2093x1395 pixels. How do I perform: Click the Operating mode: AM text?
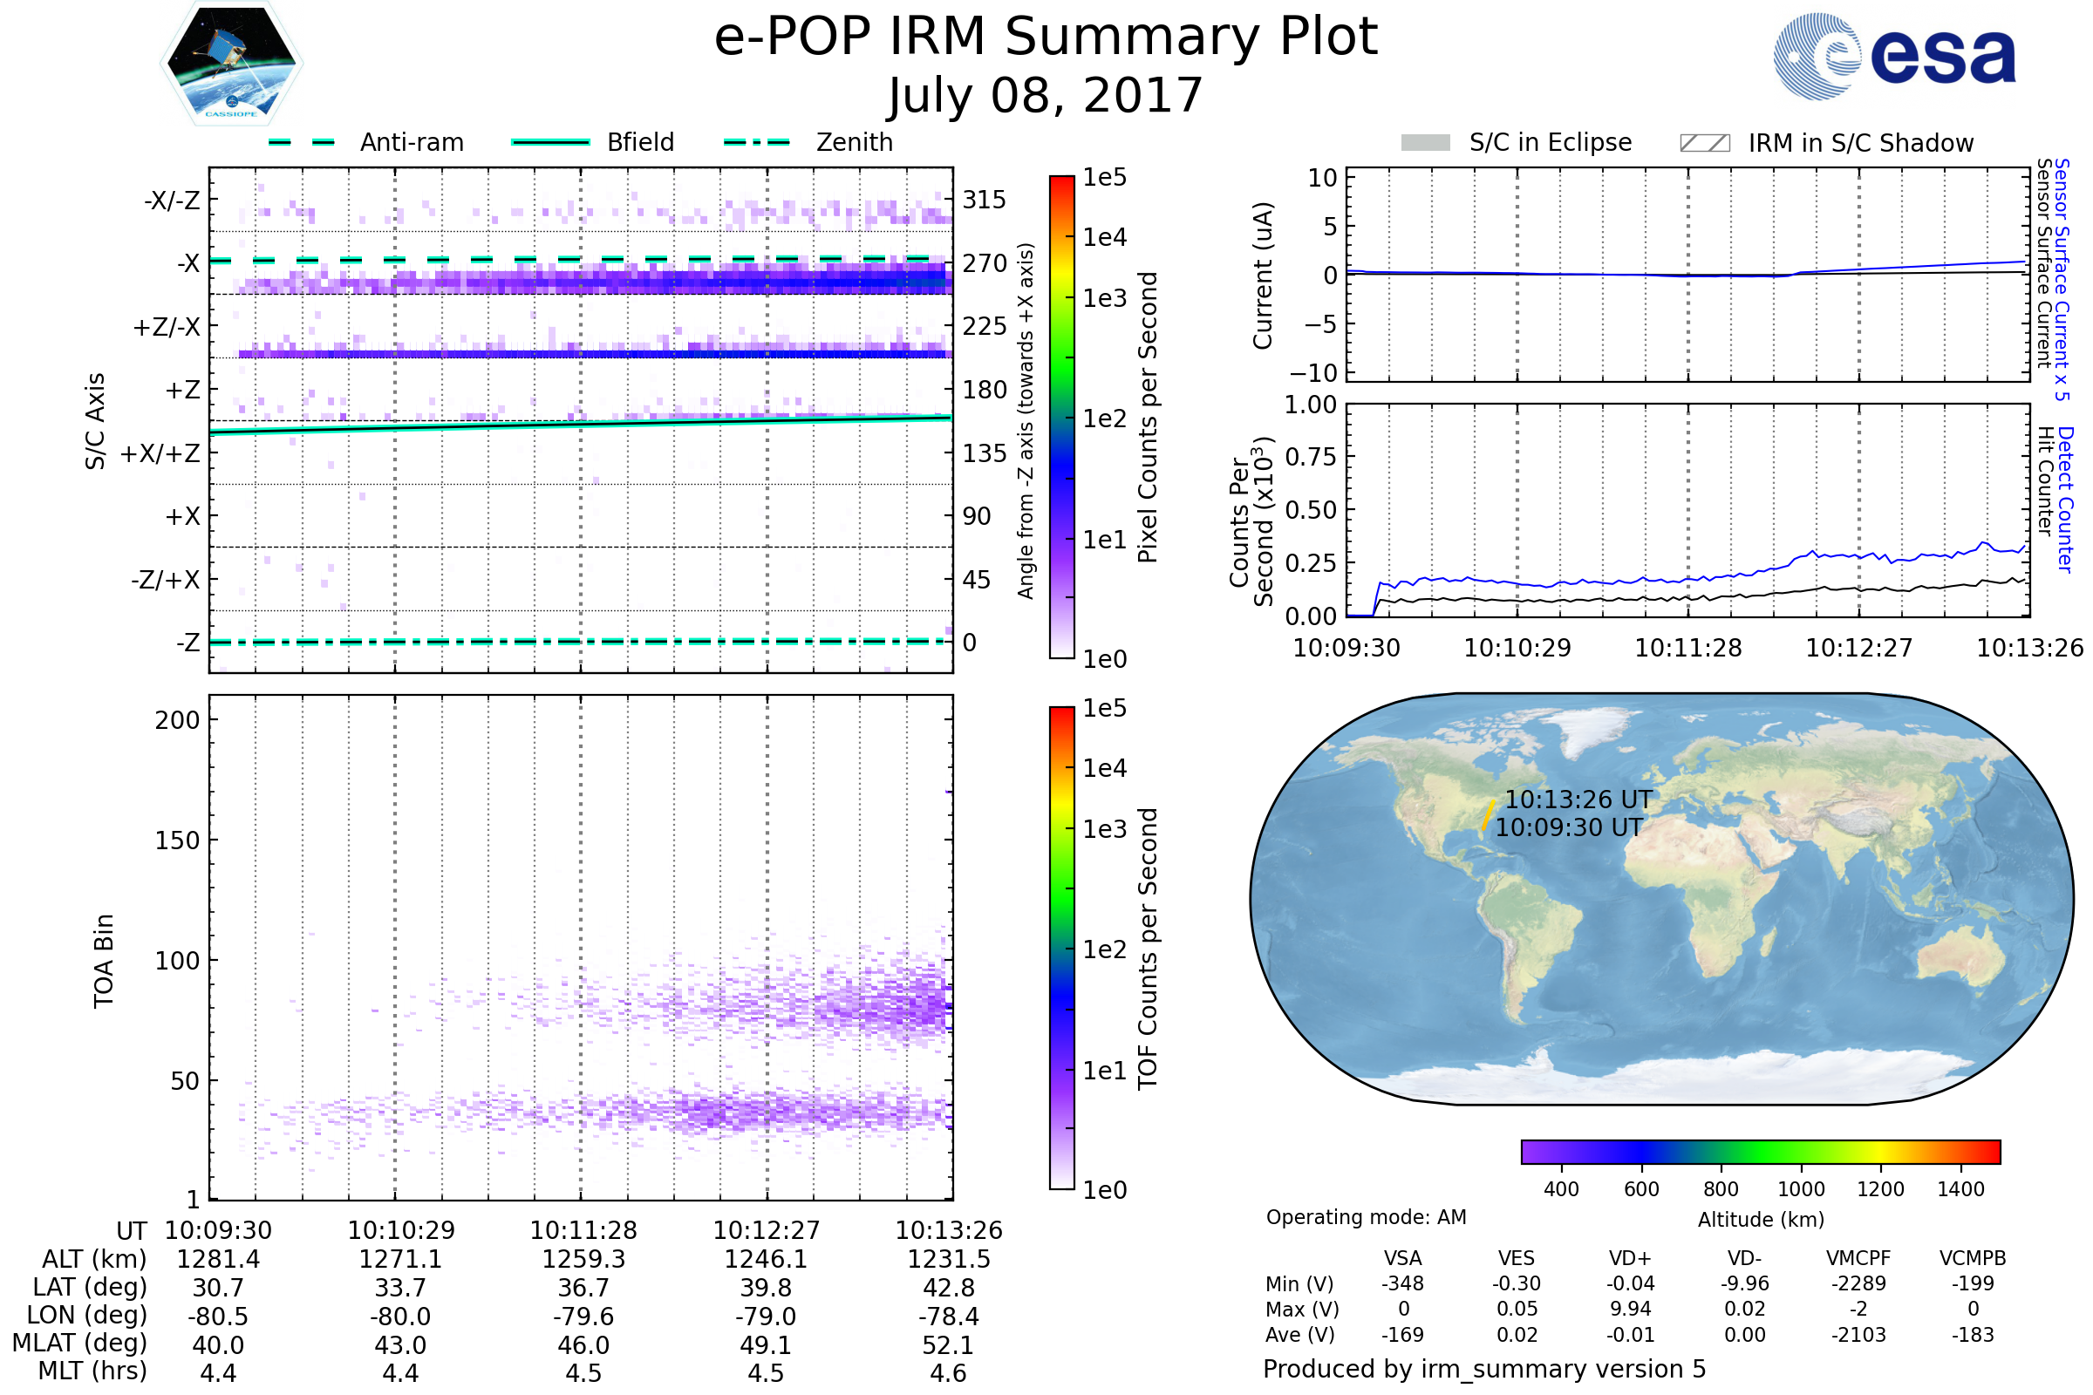tap(1366, 1217)
